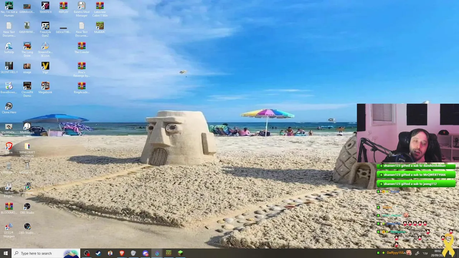Open Steam from the taskbar
This screenshot has width=459, height=258.
coord(98,253)
